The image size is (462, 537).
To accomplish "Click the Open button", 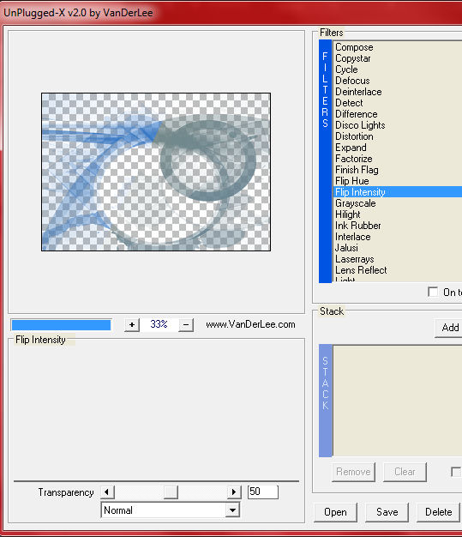I will coord(335,512).
